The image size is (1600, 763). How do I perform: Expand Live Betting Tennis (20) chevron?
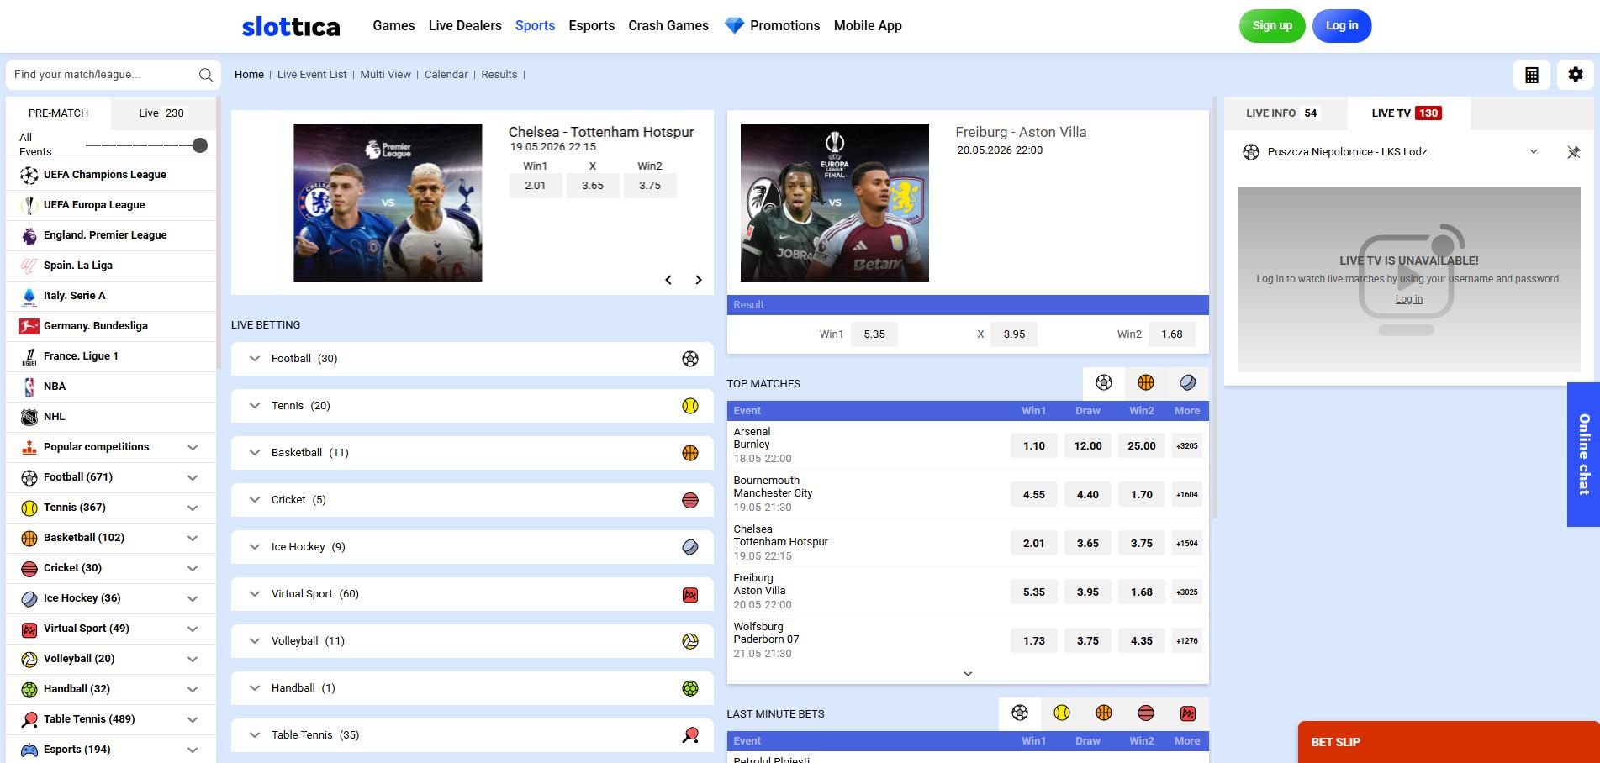[x=255, y=406]
